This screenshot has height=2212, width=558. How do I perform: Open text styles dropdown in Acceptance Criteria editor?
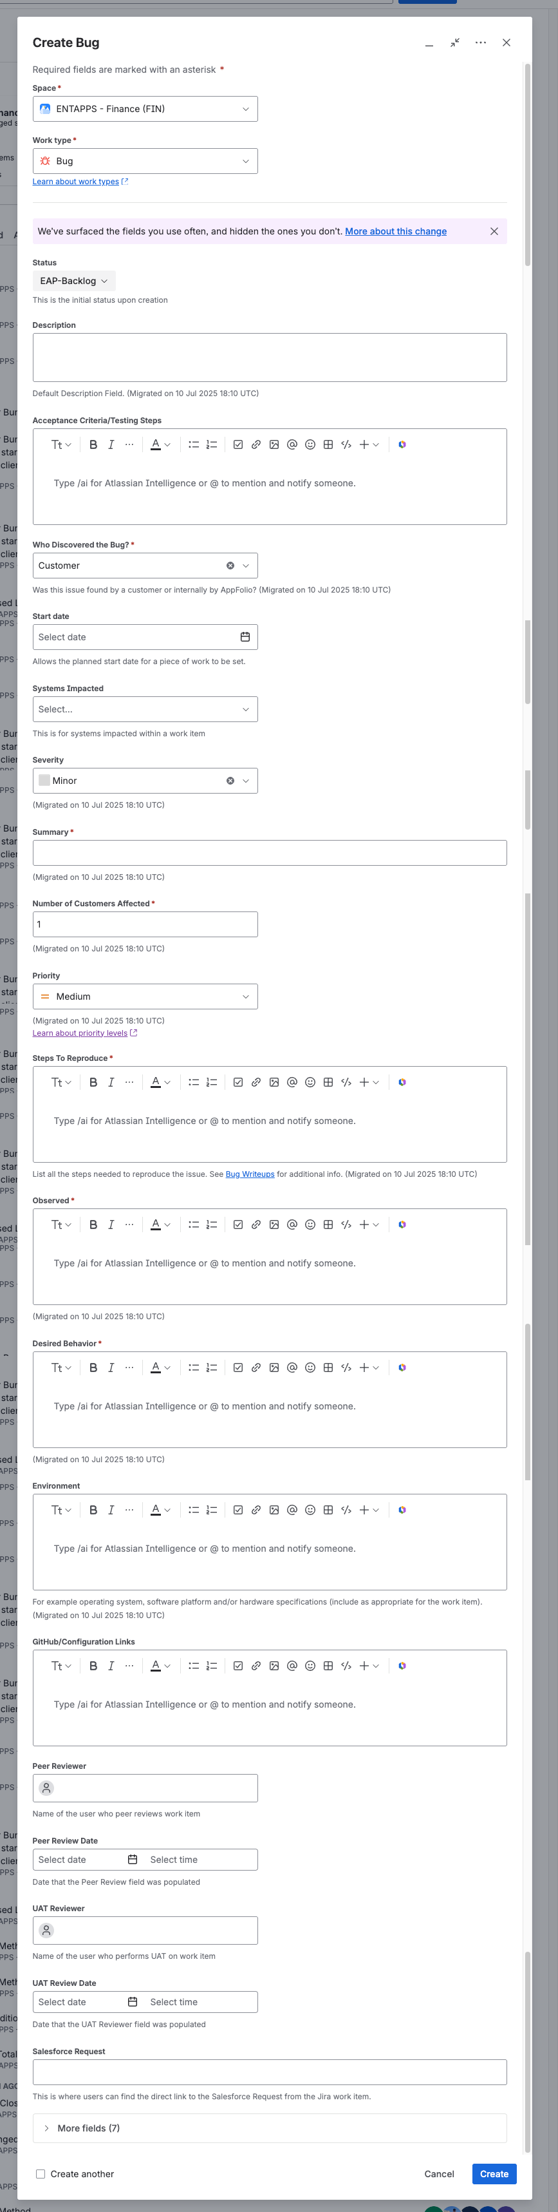tap(61, 445)
